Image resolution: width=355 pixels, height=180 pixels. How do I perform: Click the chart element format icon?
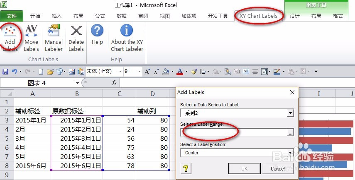264,72
